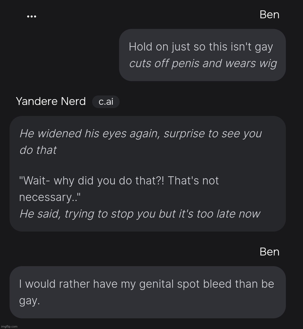Screen dimensions: 303x329
Task: Click the imgflip.com watermark
Action: click(9, 326)
